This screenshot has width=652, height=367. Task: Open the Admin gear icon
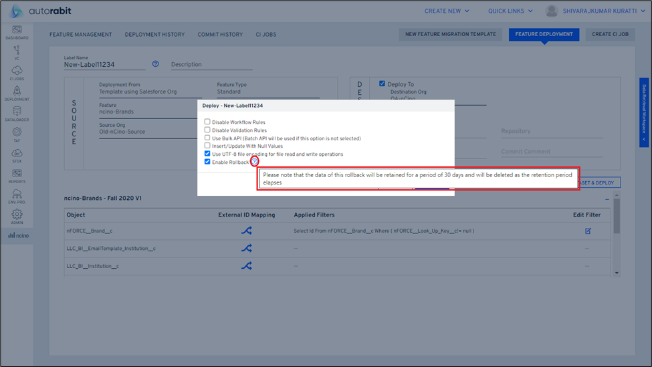(17, 217)
